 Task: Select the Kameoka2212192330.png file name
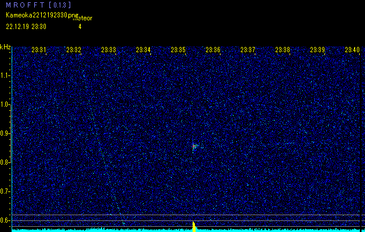pos(42,15)
